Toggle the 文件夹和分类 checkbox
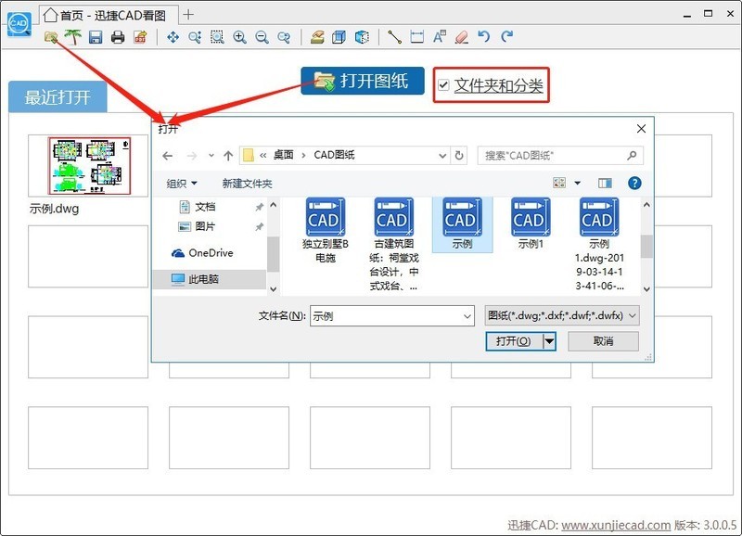Viewport: 742px width, 536px height. (x=442, y=83)
